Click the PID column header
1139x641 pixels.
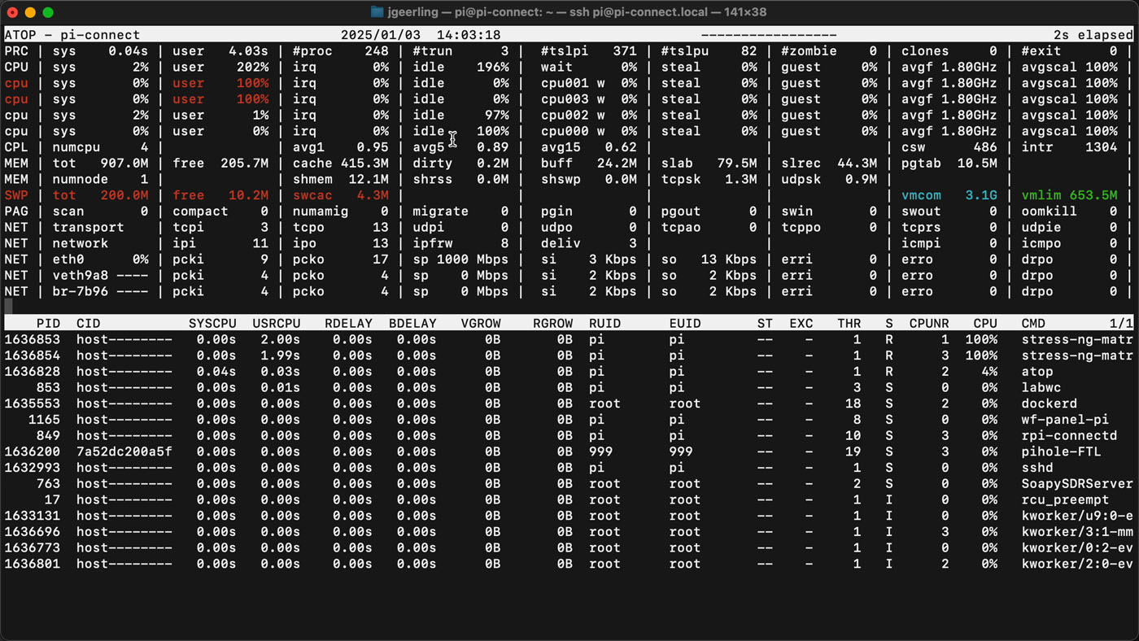point(49,322)
